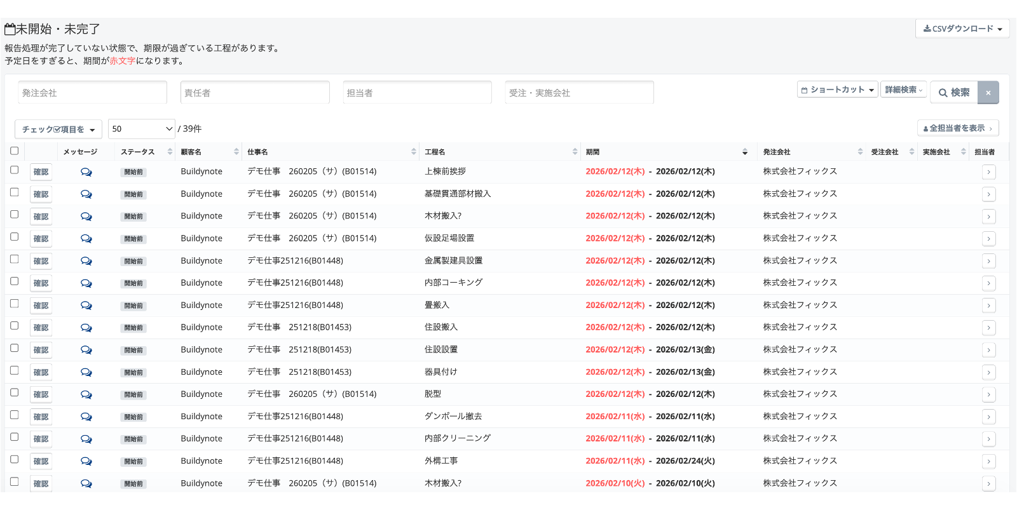Click 確認 button for 器具付け row
Viewport: 1017px width, 510px height.
pyautogui.click(x=41, y=372)
